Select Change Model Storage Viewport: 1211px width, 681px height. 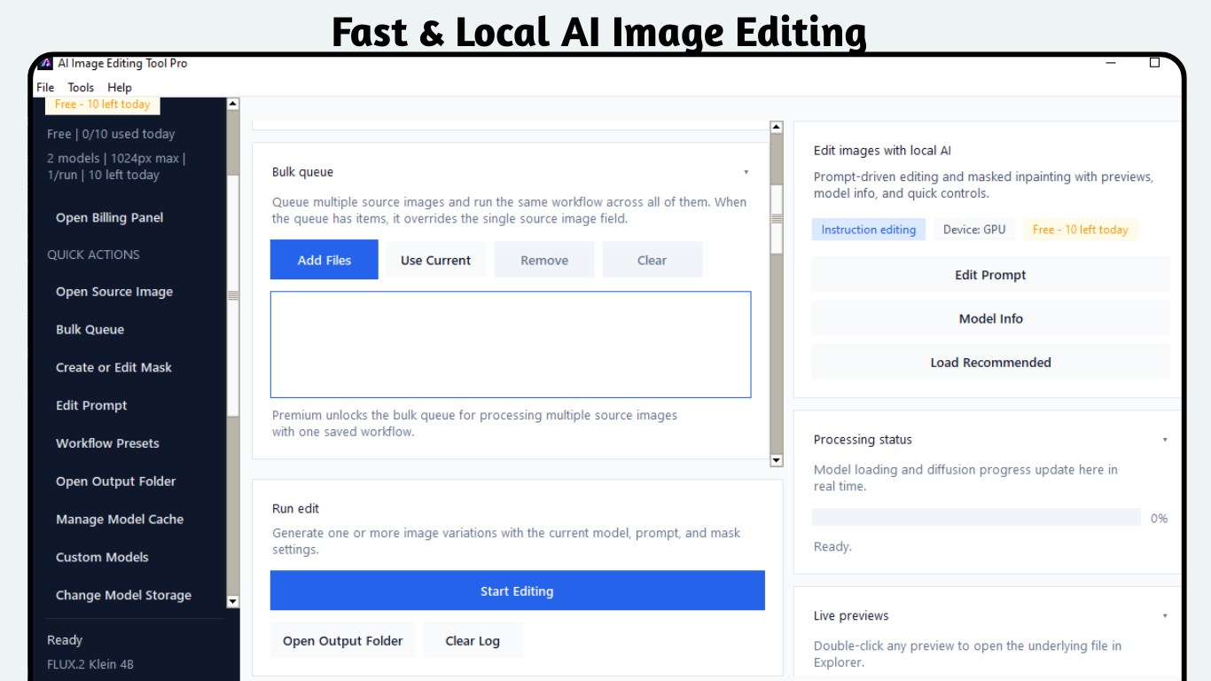pos(124,595)
